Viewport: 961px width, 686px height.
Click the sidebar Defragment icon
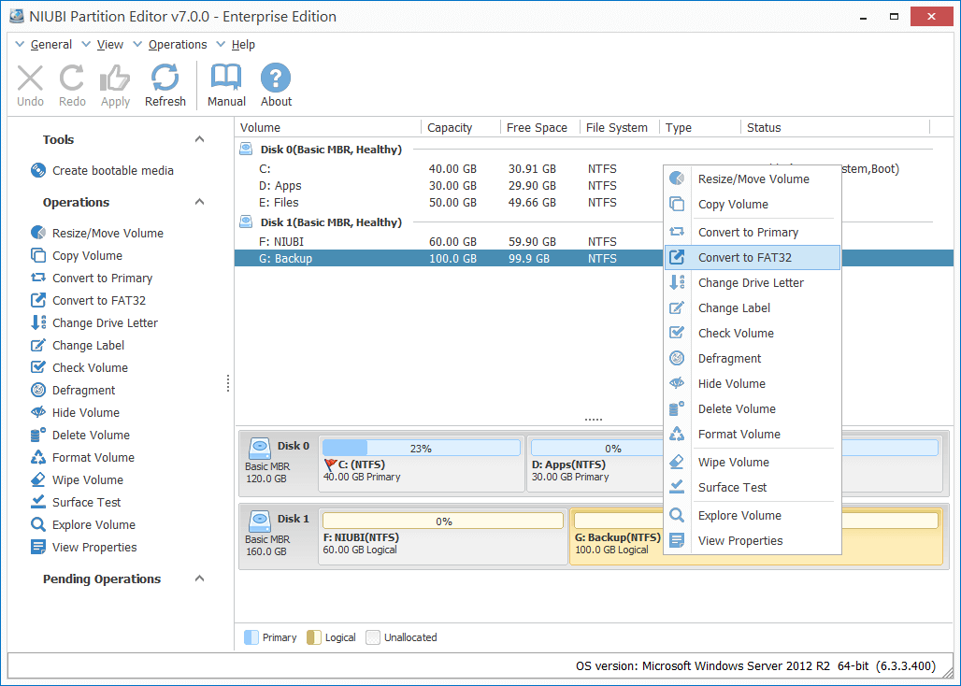coord(38,390)
